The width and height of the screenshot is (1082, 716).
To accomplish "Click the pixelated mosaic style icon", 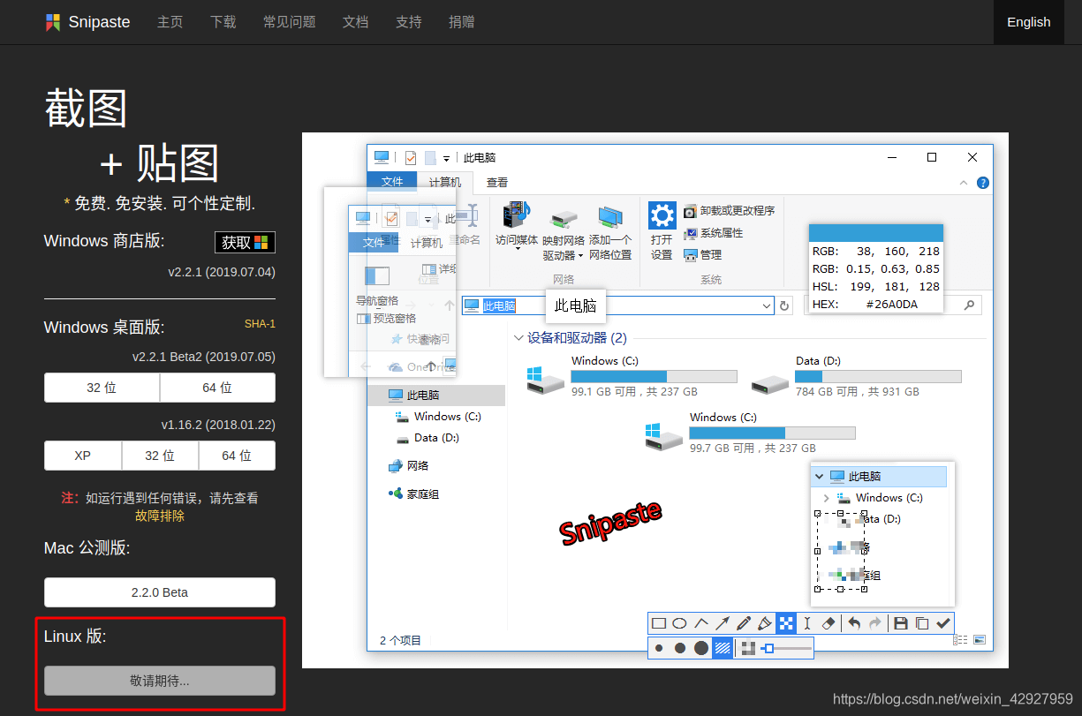I will click(749, 648).
